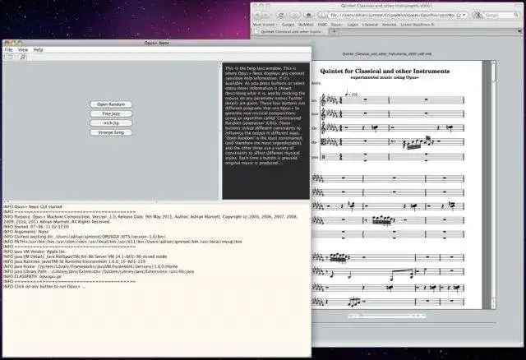
Task: Click the browser Reload button
Action: click(x=281, y=15)
